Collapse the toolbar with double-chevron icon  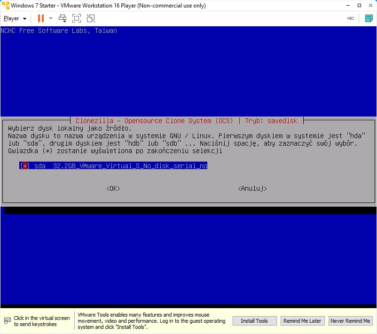(350, 18)
